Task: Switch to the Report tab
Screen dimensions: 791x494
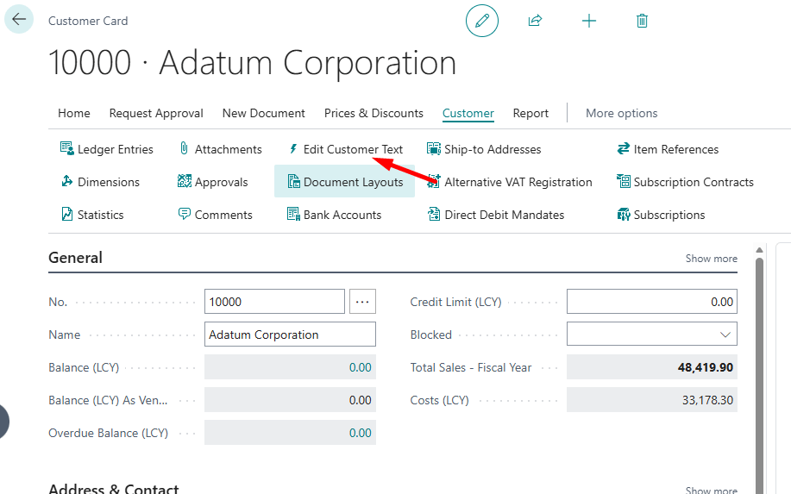Action: coord(530,113)
